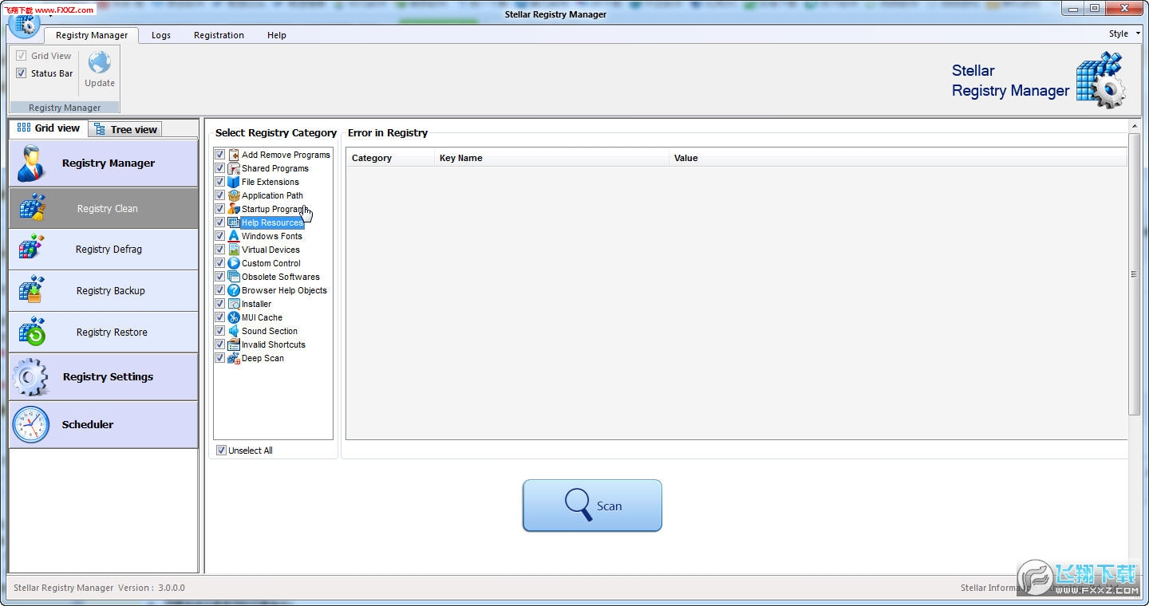Click the Virtual Devices icon

234,250
